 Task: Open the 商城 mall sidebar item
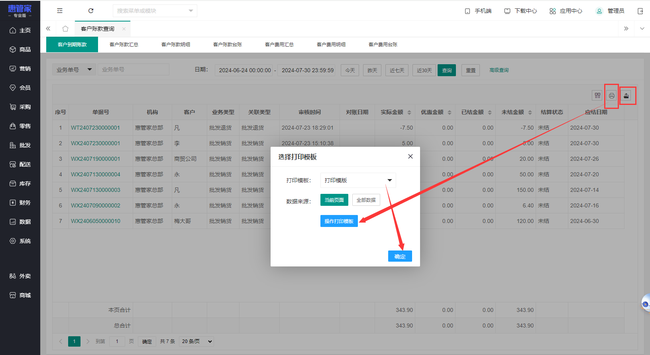pyautogui.click(x=20, y=295)
